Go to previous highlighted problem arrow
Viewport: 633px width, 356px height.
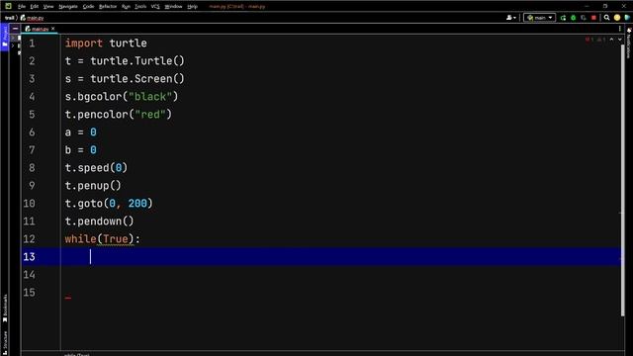click(x=611, y=40)
